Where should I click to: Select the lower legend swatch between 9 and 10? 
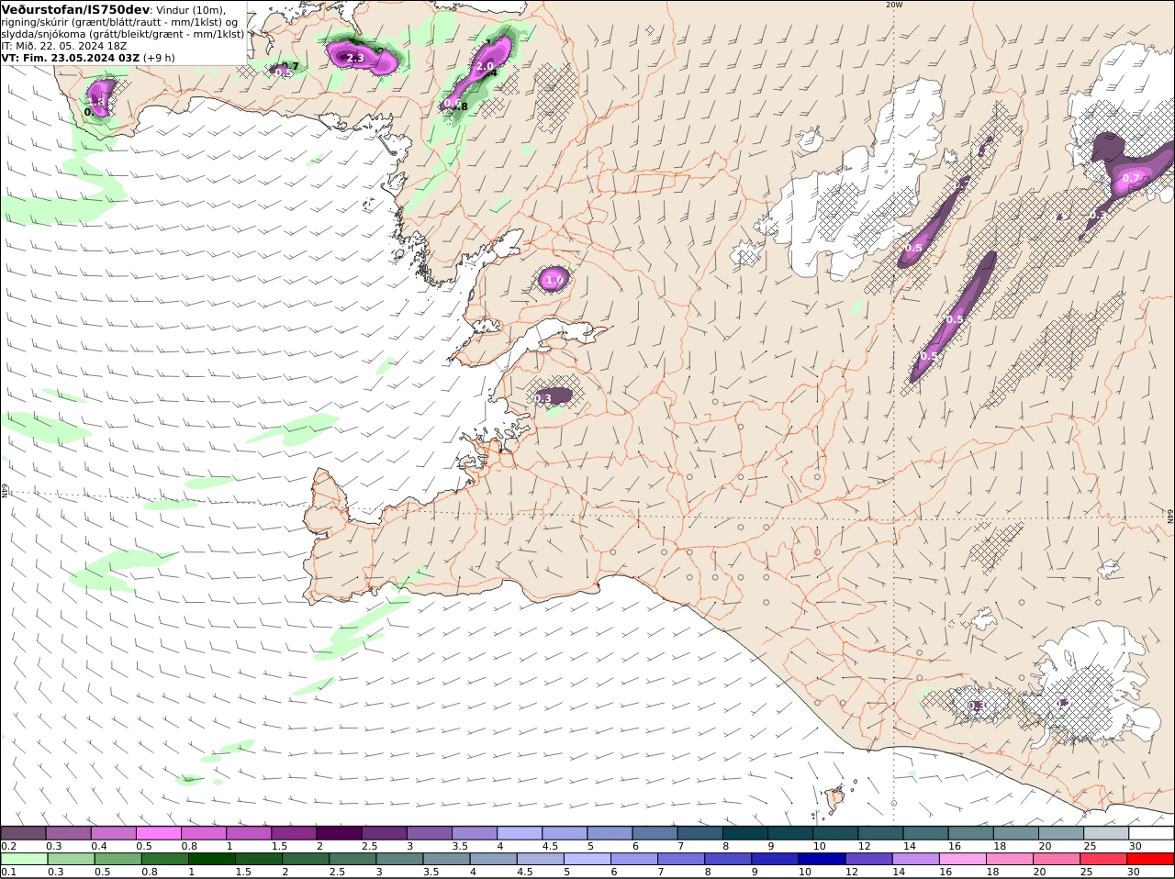(x=775, y=860)
